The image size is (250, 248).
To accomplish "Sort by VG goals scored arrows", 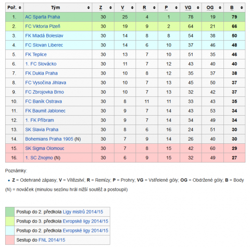I will 198,8.
